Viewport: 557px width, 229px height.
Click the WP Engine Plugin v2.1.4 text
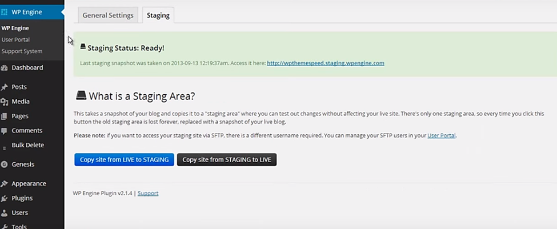102,194
